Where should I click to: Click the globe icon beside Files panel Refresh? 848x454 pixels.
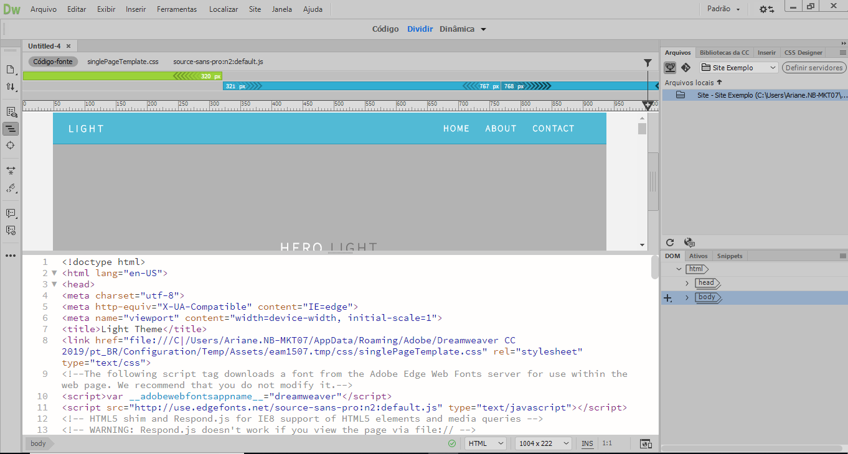[689, 243]
